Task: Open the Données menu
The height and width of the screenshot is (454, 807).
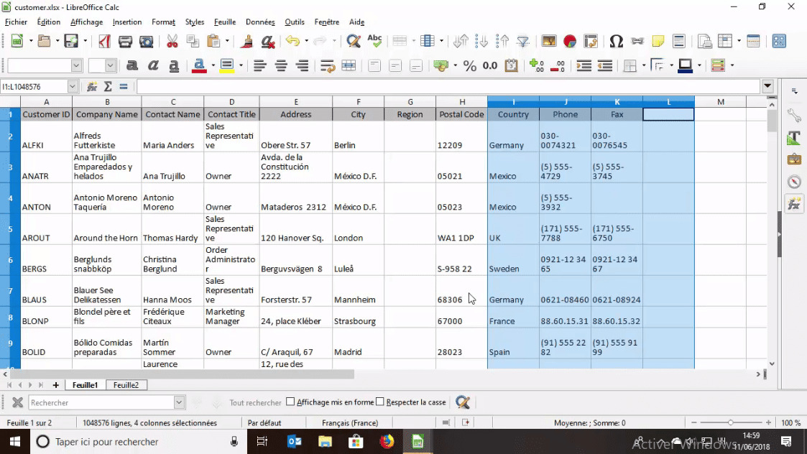Action: [x=260, y=22]
